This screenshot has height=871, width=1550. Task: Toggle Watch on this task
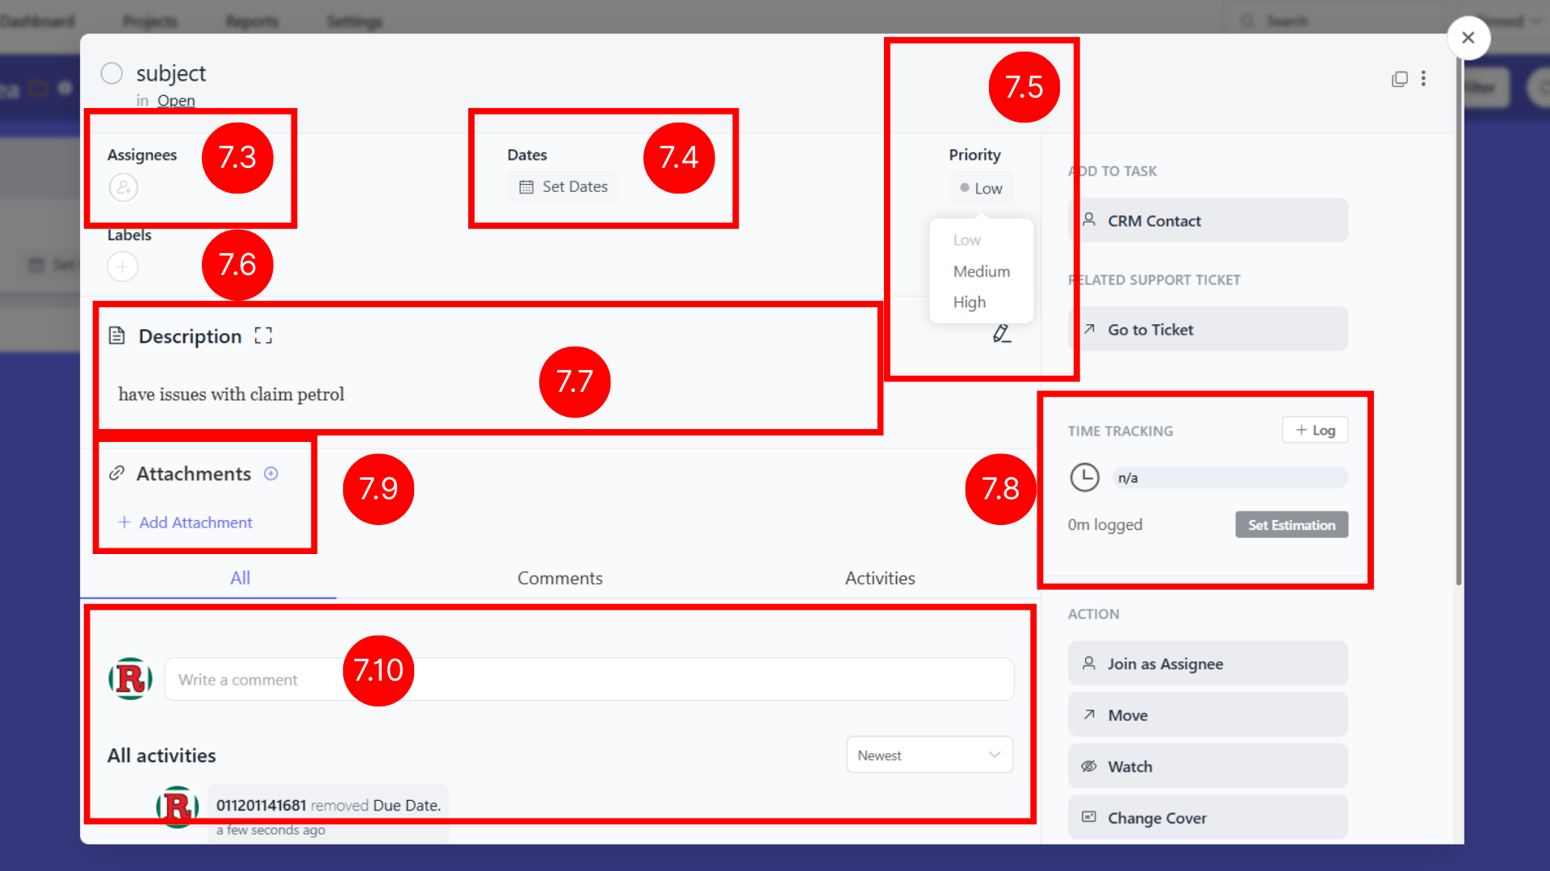click(x=1208, y=766)
